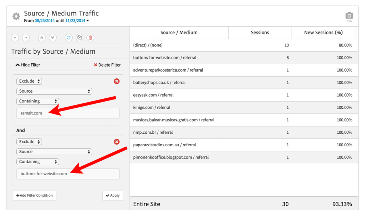Sort by Sessions column header

[x=260, y=33]
